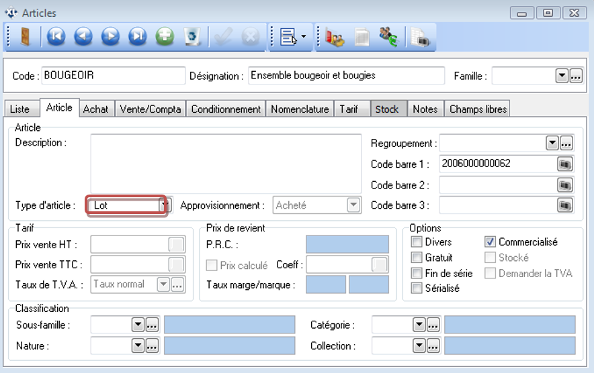Click ellipsis button next to Catégorie
This screenshot has height=373, width=594.
pyautogui.click(x=433, y=325)
